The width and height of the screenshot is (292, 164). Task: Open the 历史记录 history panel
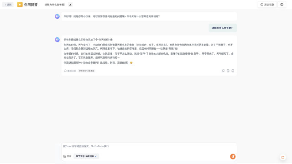pyautogui.click(x=267, y=5)
